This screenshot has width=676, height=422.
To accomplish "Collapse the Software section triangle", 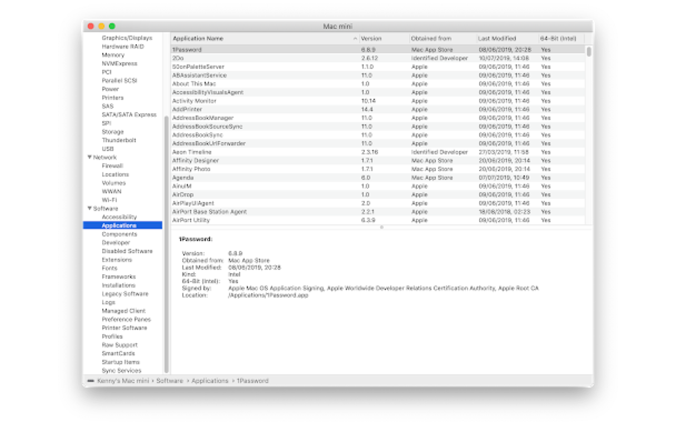I will [90, 208].
